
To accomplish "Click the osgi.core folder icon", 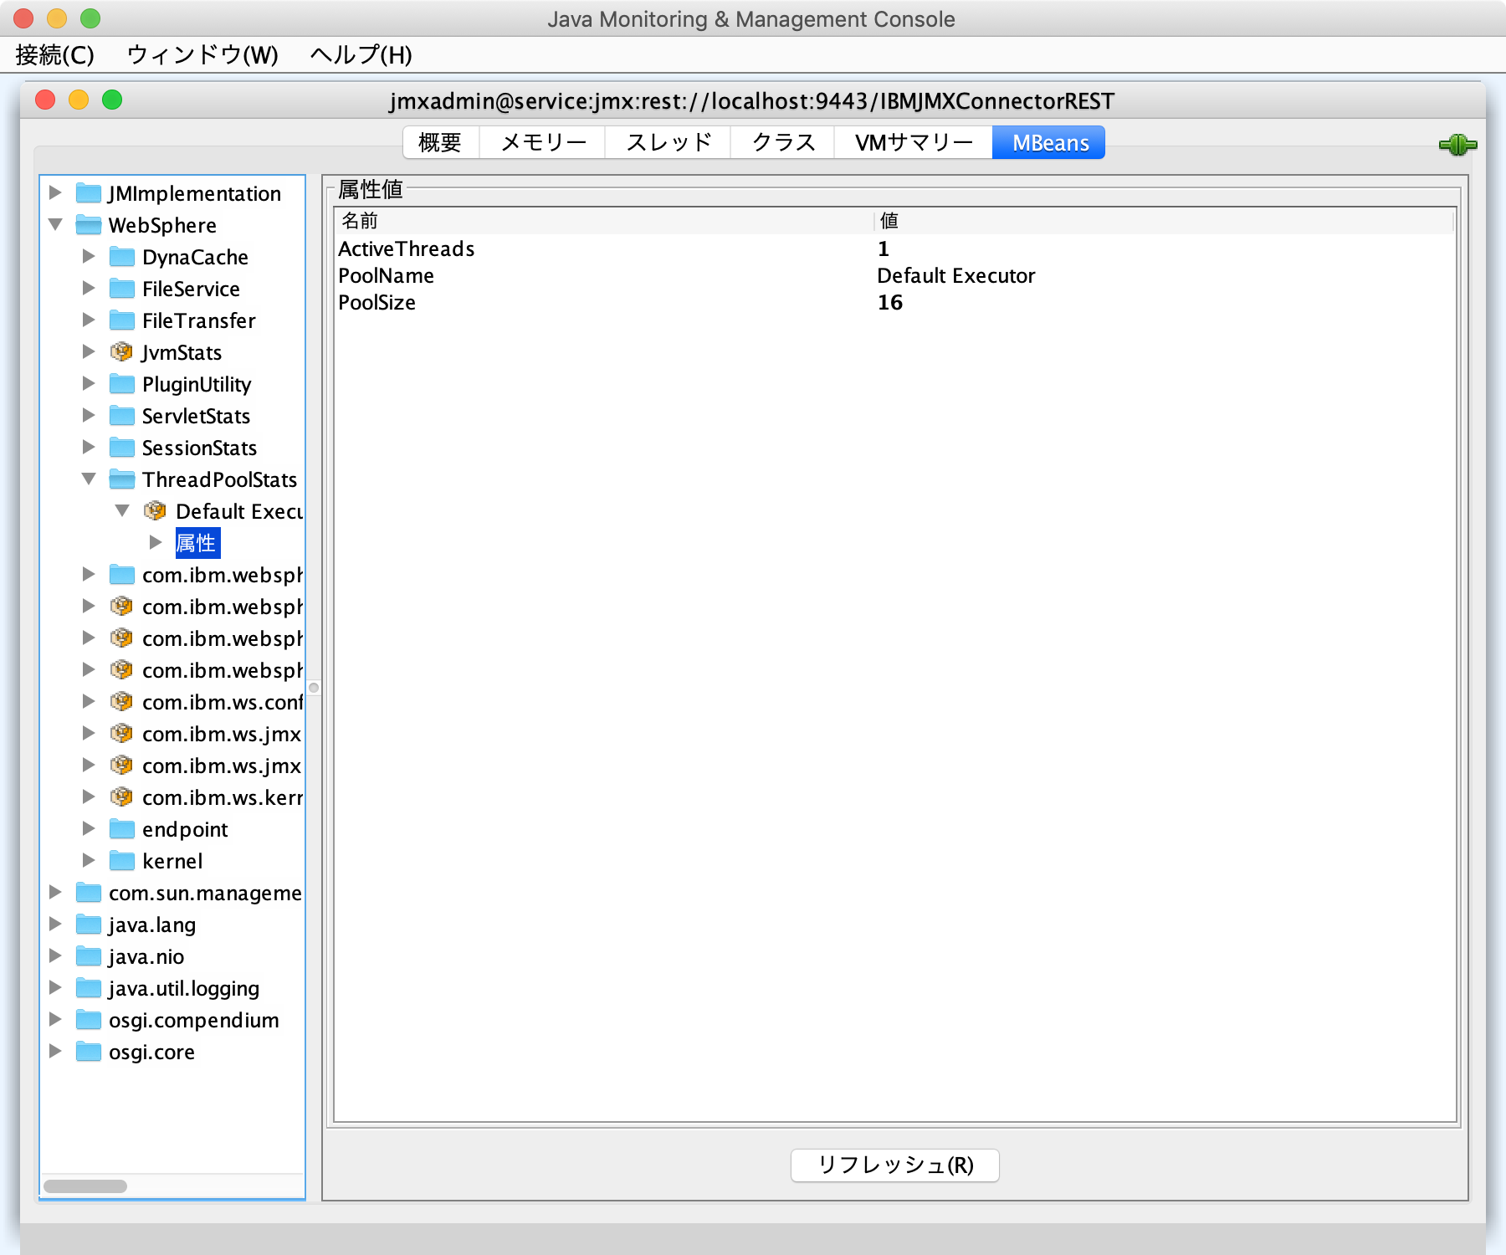I will coord(89,1052).
